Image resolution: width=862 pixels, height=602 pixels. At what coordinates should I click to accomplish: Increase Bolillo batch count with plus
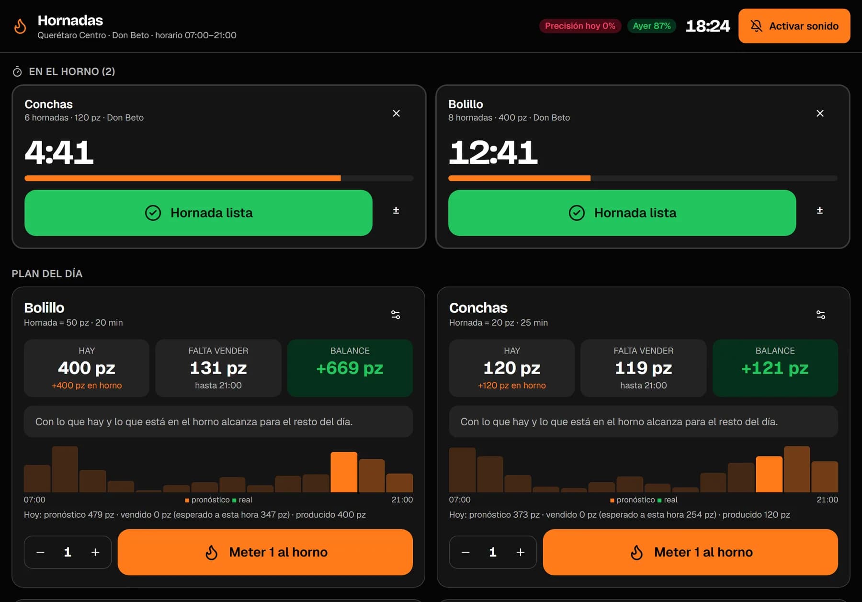coord(95,552)
